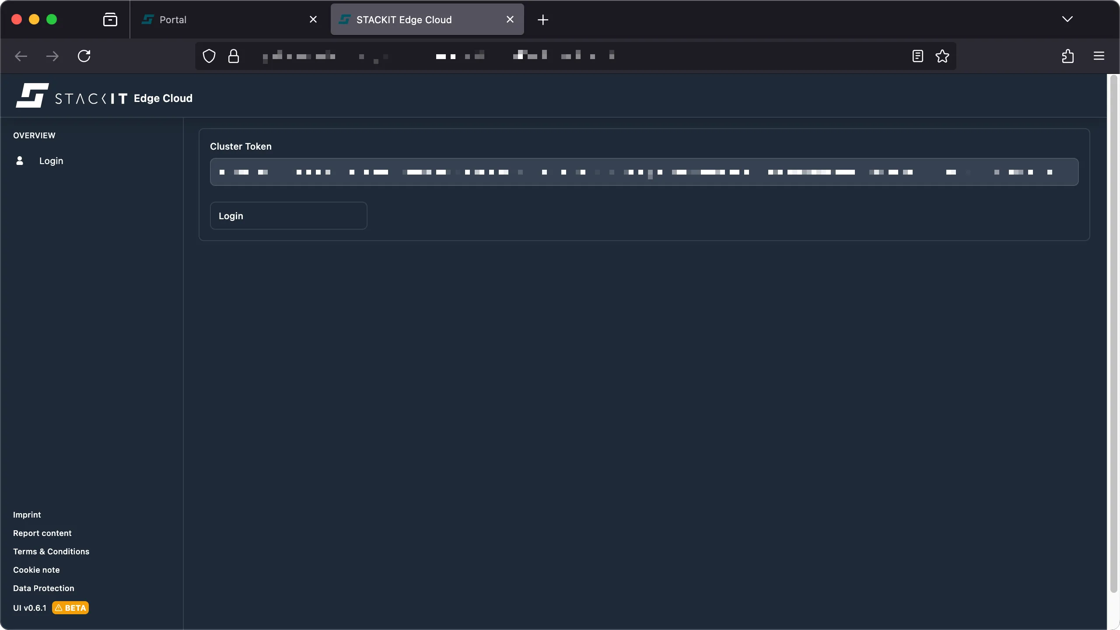This screenshot has width=1120, height=630.
Task: Open Reader View from the address bar
Action: point(917,56)
